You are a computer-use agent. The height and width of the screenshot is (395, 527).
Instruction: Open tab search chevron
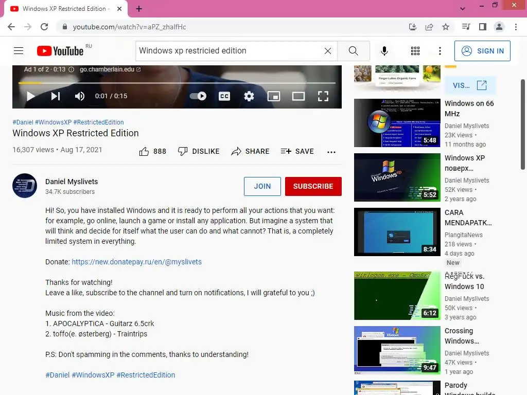click(463, 9)
